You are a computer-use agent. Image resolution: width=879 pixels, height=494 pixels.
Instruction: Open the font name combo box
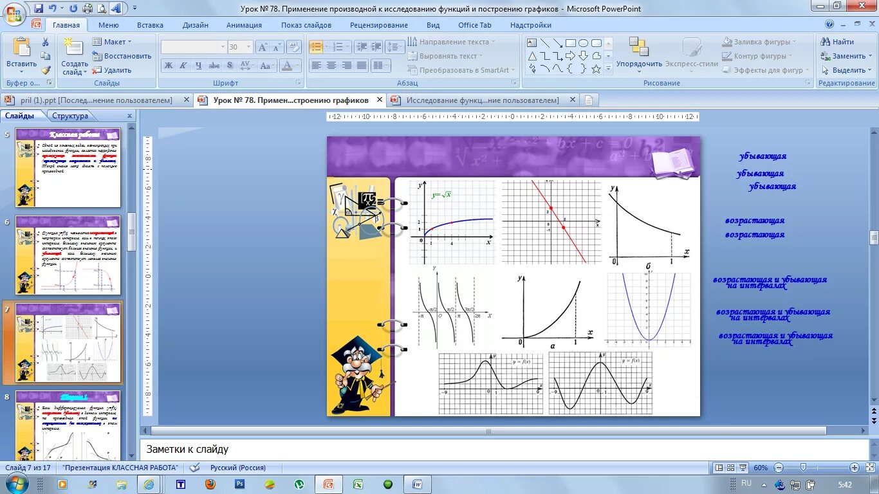coord(194,47)
